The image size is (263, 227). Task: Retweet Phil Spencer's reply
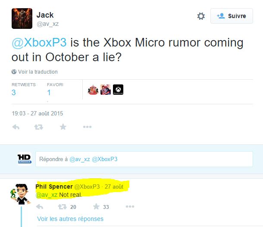[x=63, y=207]
